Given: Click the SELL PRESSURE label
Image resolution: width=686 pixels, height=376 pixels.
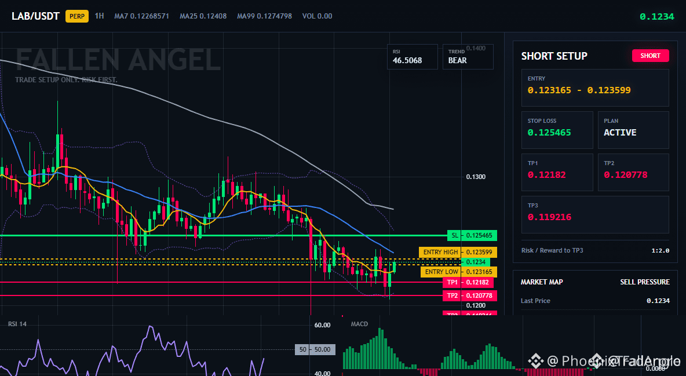Looking at the screenshot, I should pyautogui.click(x=645, y=282).
